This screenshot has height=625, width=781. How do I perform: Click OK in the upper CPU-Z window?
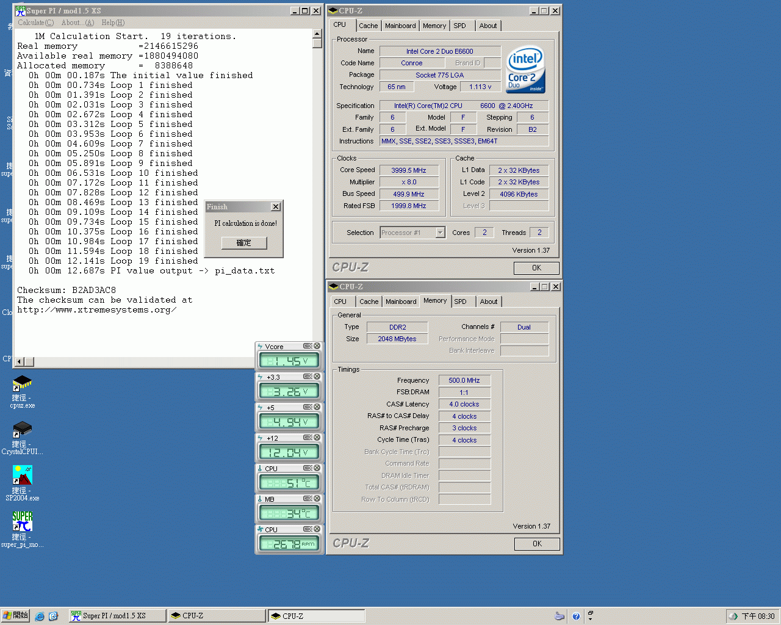(x=536, y=268)
